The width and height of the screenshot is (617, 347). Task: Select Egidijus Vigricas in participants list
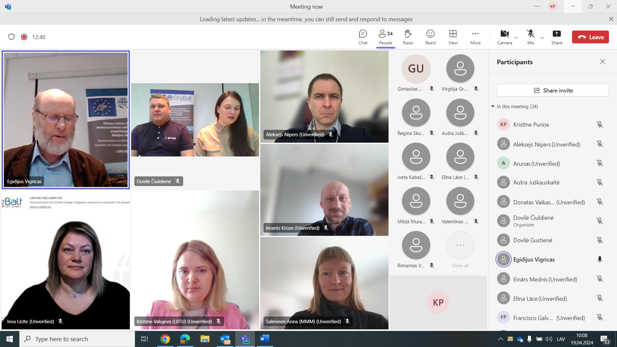[x=534, y=260]
